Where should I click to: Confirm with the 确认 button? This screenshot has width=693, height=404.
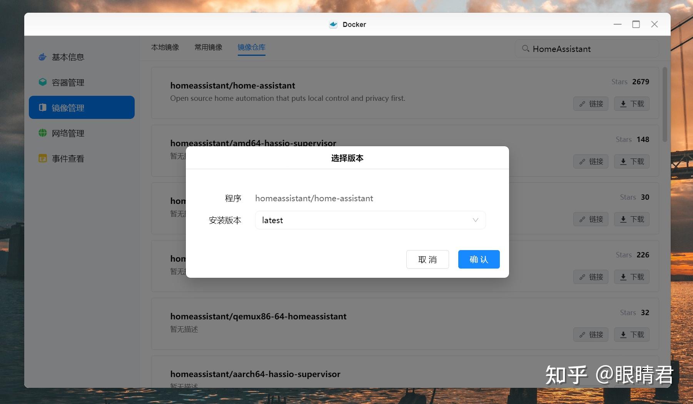(478, 259)
